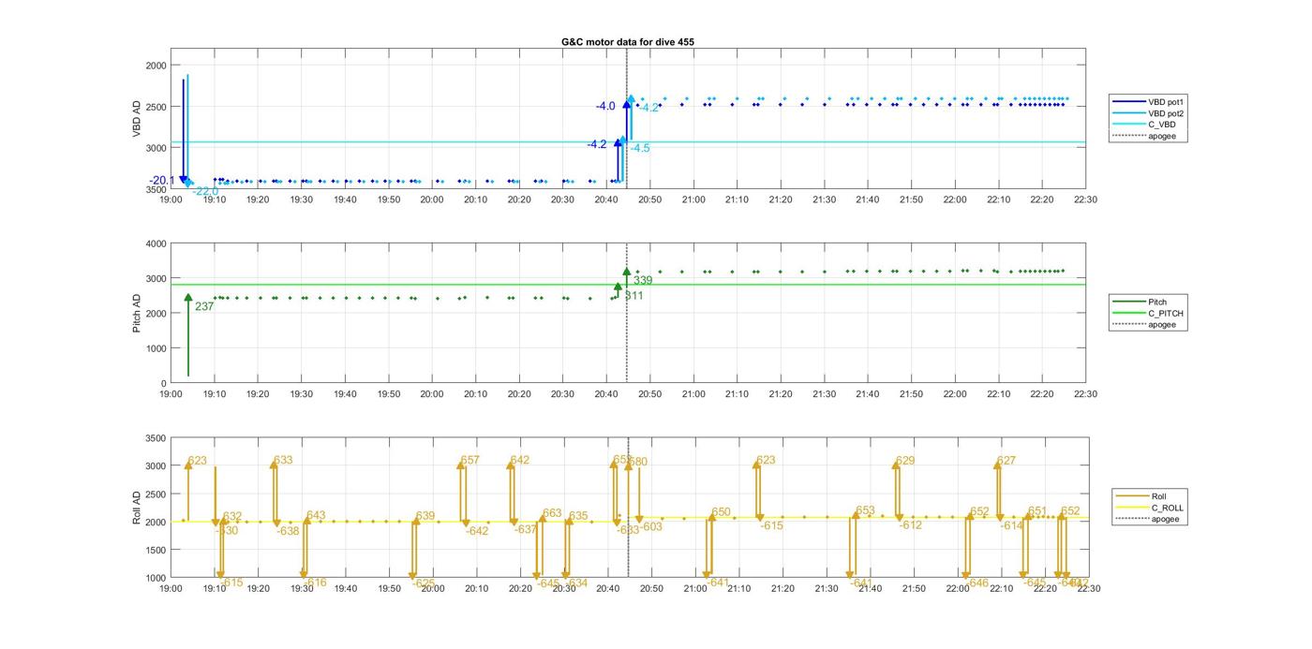Click the "-634" roll annotation
Image resolution: width=1312 pixels, height=649 pixels.
[x=576, y=583]
